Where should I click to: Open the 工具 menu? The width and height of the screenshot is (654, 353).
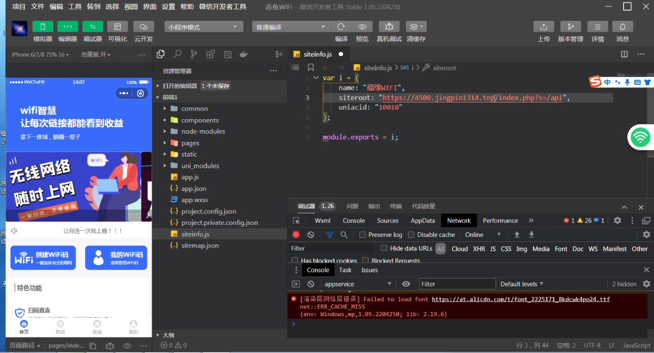(75, 7)
